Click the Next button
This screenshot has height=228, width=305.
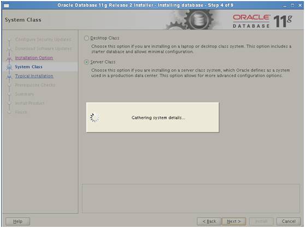click(234, 221)
